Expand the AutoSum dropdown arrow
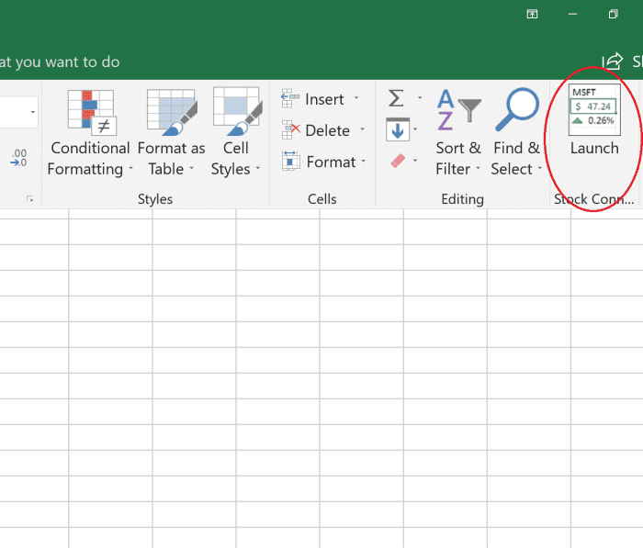Viewport: 643px width, 548px height. click(420, 97)
